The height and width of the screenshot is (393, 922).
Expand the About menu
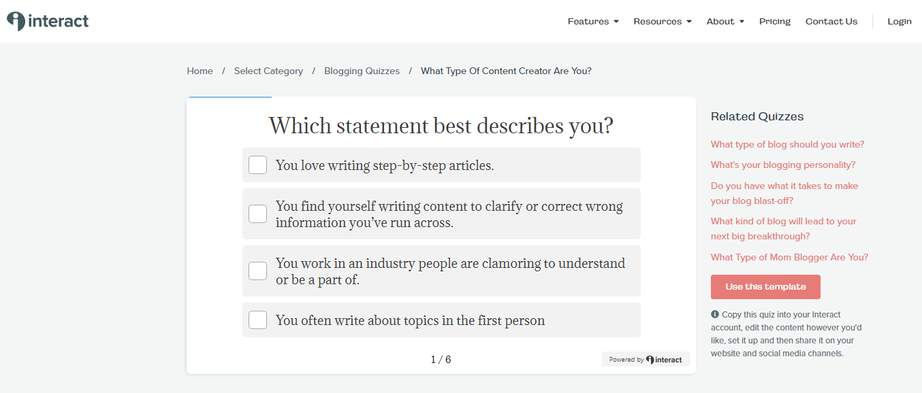pos(725,21)
